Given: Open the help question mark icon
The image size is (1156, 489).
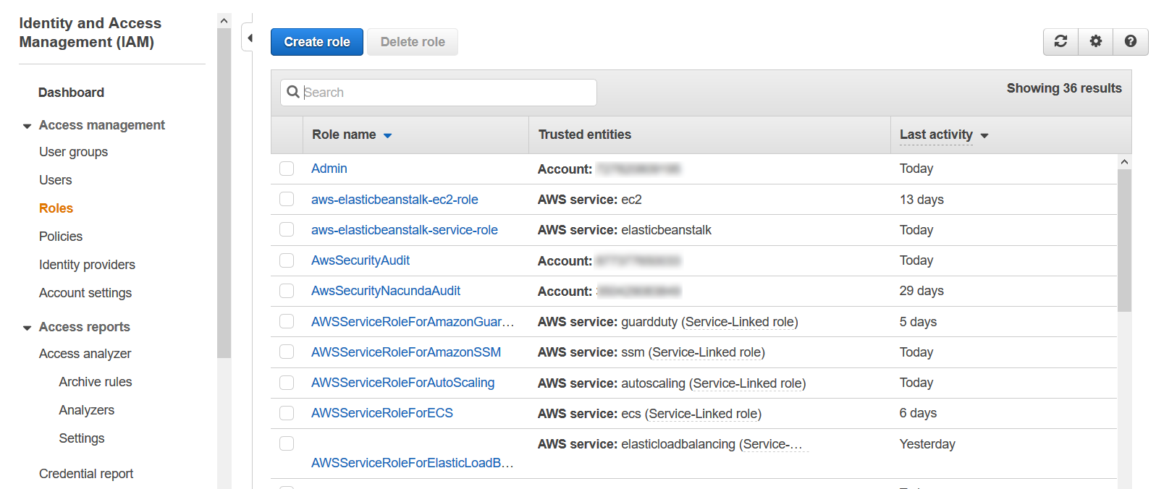Looking at the screenshot, I should click(x=1131, y=41).
